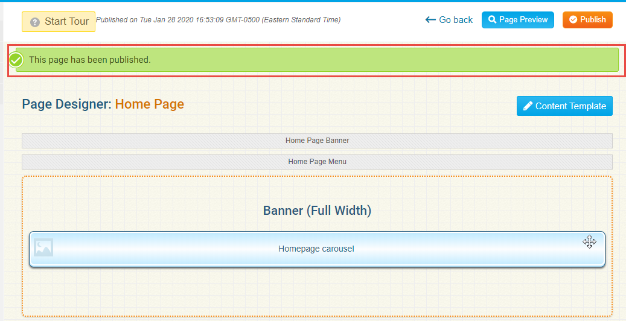Click the left arrow beside Go back
The width and height of the screenshot is (626, 321).
430,20
